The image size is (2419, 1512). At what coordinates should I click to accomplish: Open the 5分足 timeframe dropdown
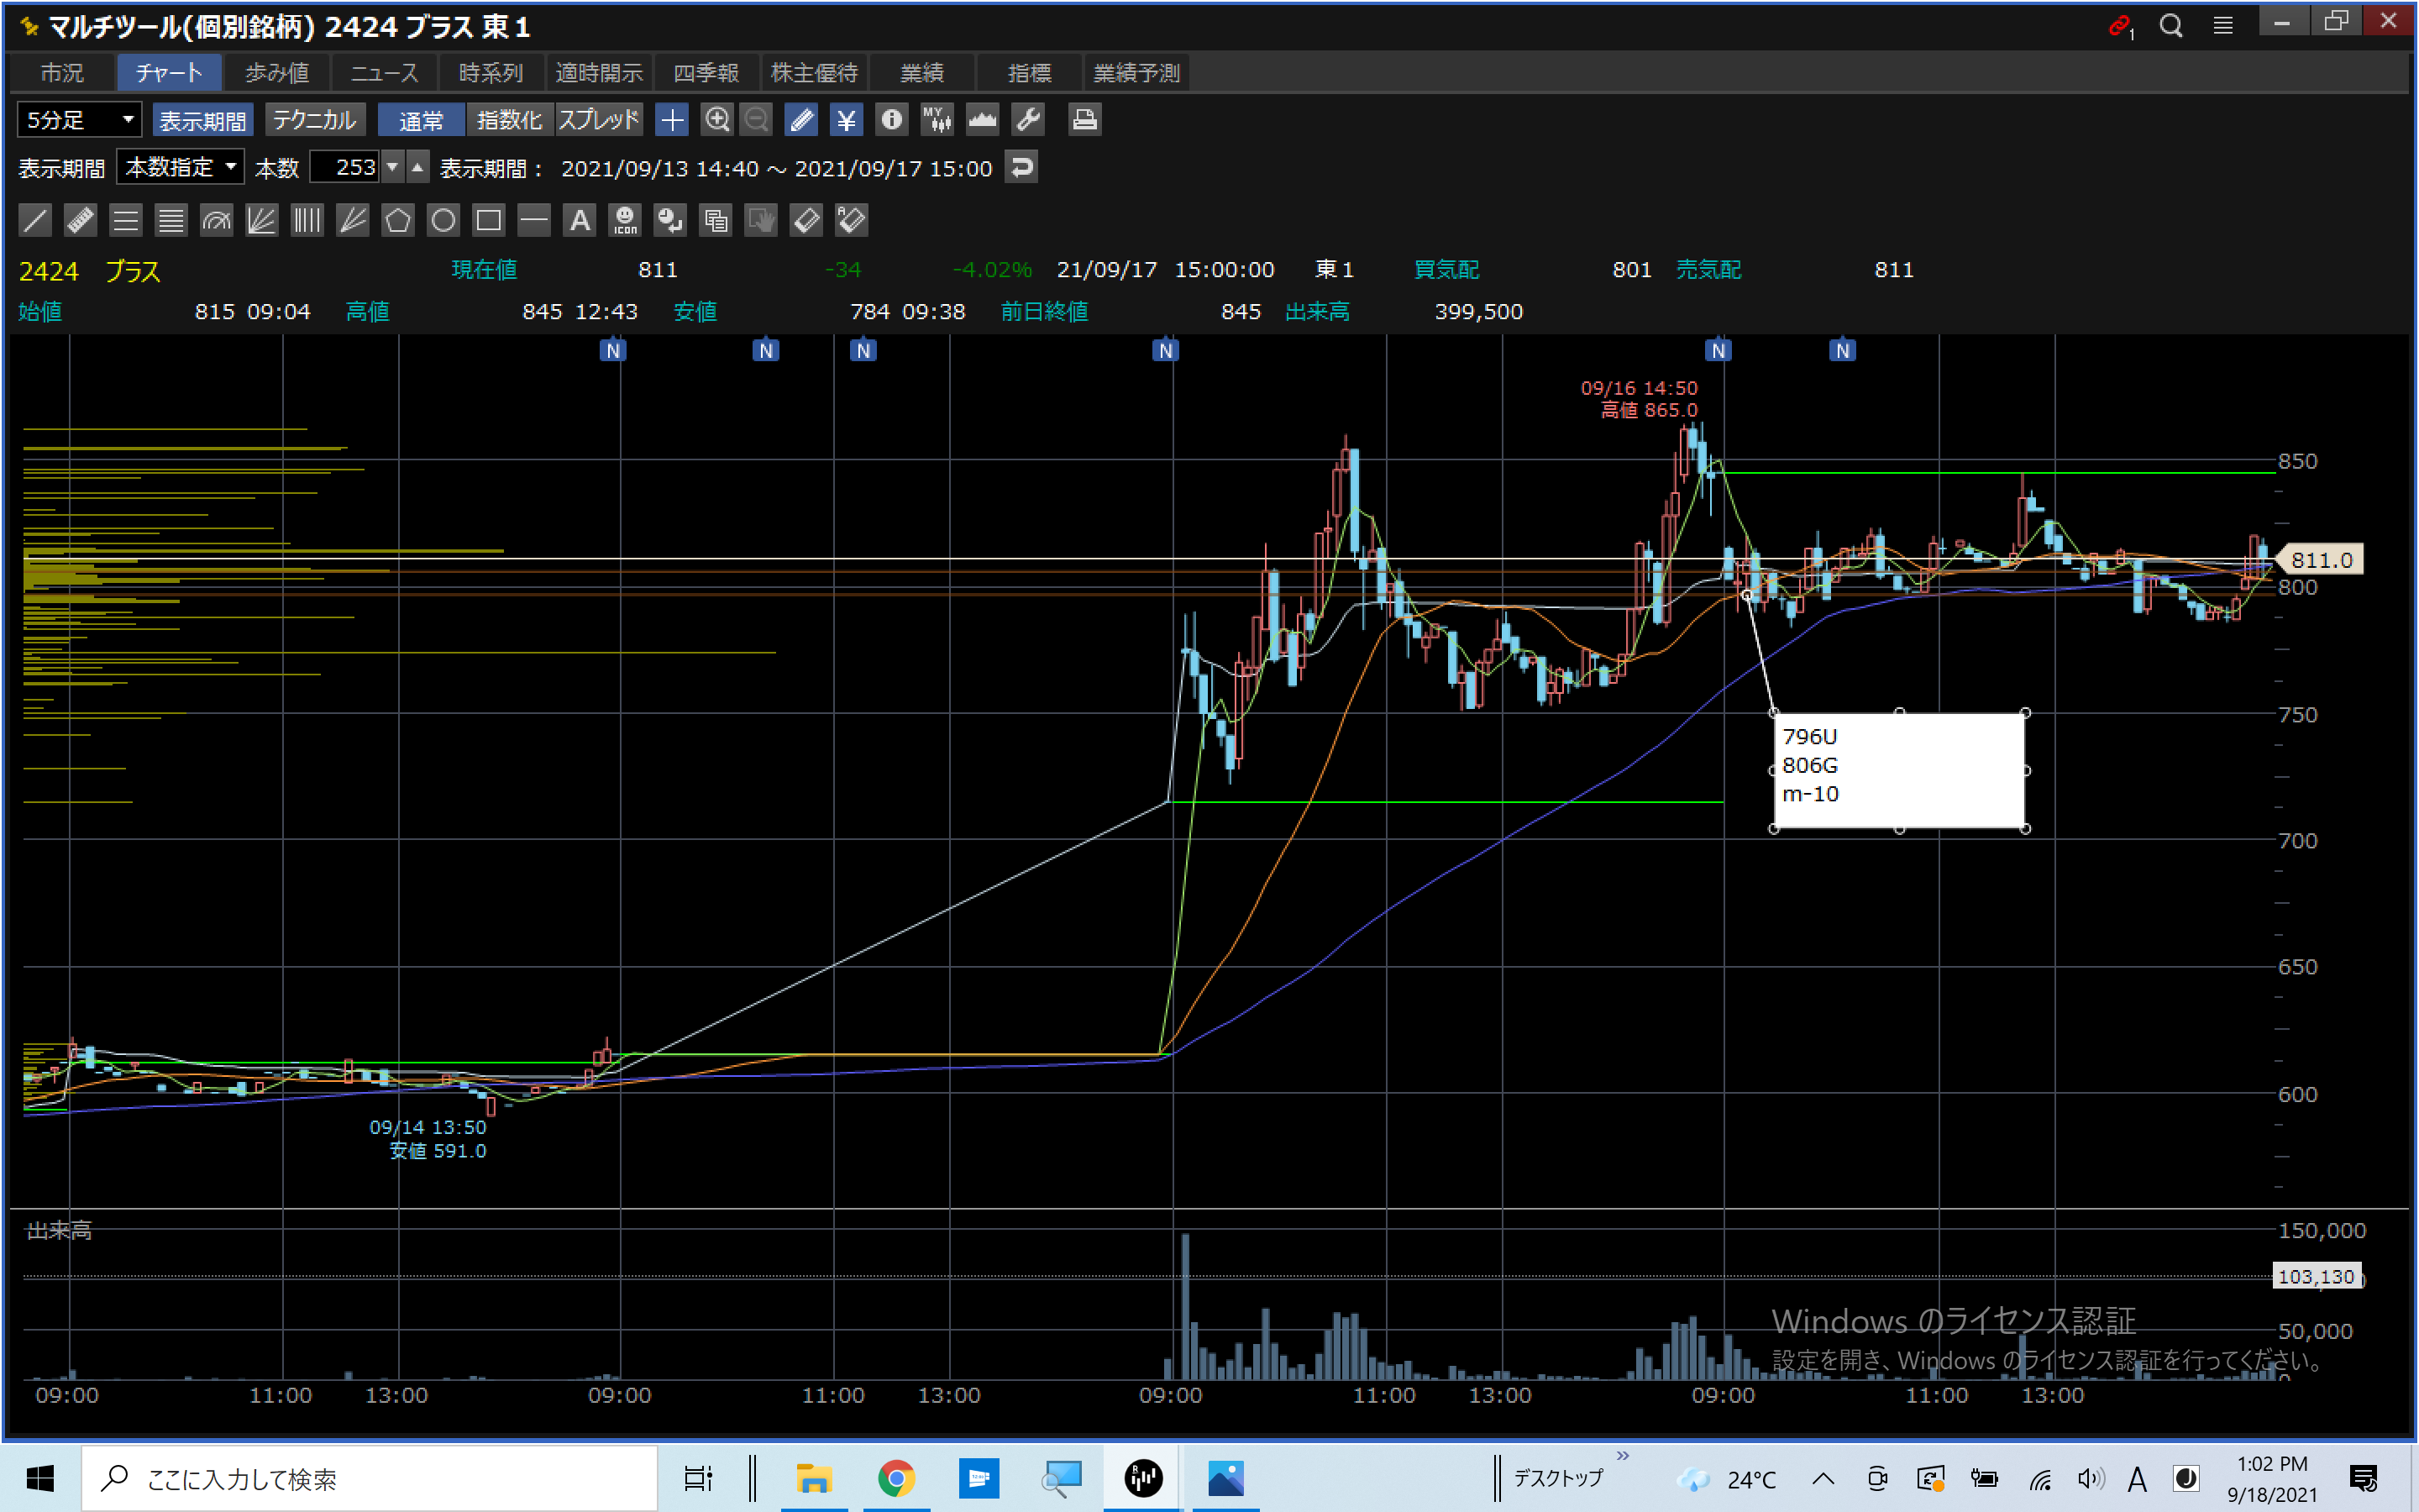click(79, 120)
